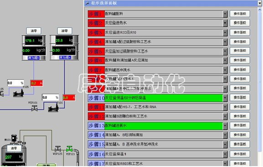Open the 步骤1 配料罐配料 dropdown arrow
Screen dimensions: 263x167
click(225, 14)
